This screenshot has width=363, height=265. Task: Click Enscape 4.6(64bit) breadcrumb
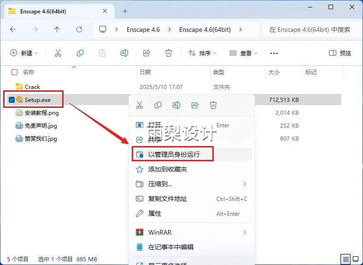(205, 29)
